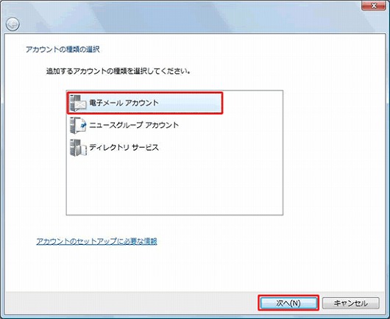
Task: Close the wizard with the red X
Action: 374,5
